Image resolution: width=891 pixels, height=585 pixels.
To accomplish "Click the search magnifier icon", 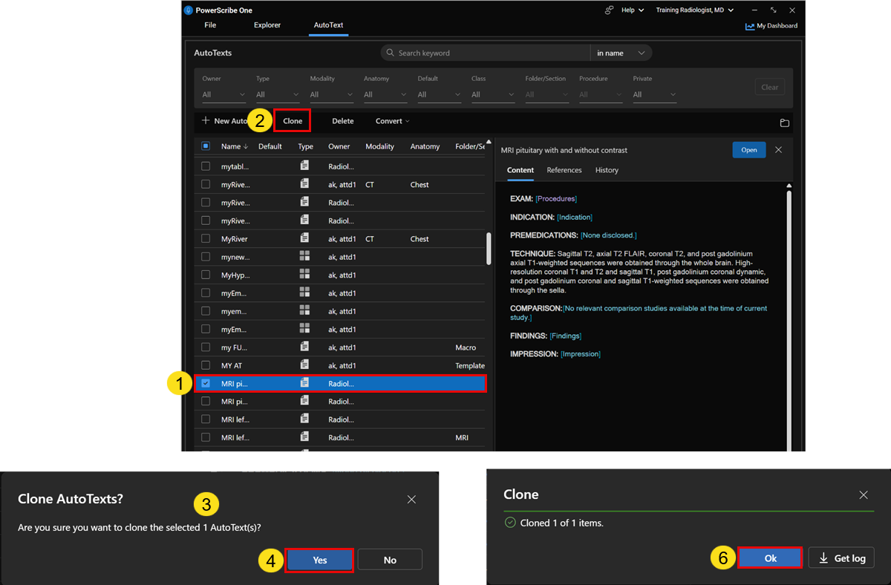I will [391, 53].
